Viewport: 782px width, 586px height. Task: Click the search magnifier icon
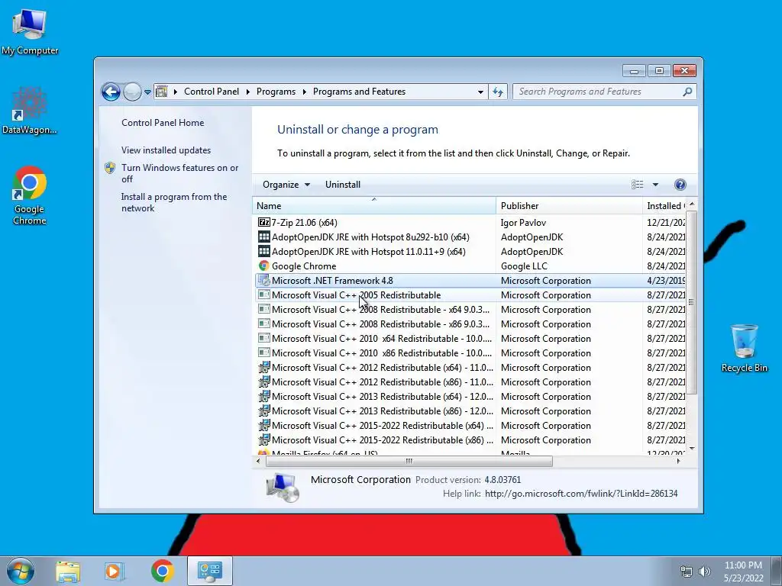pos(688,92)
